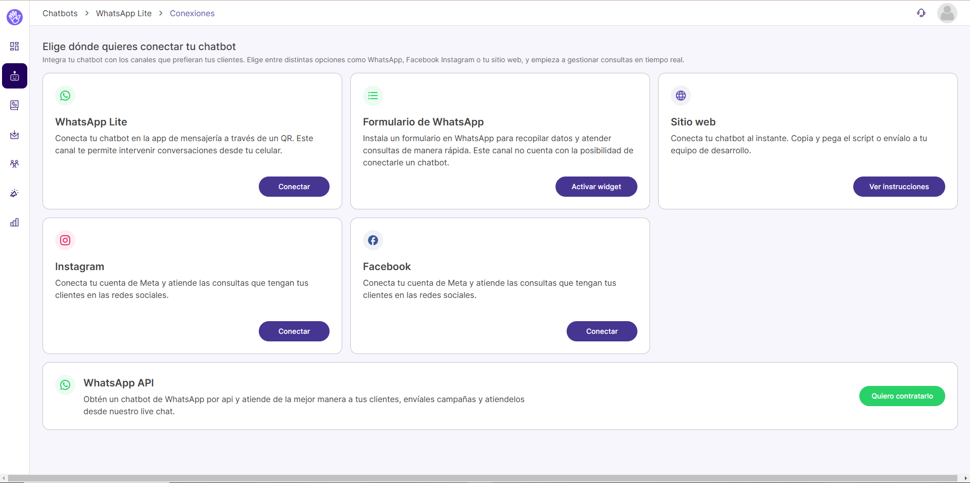The height and width of the screenshot is (483, 970).
Task: Click the horizontal scrollbar at bottom
Action: coord(483,478)
